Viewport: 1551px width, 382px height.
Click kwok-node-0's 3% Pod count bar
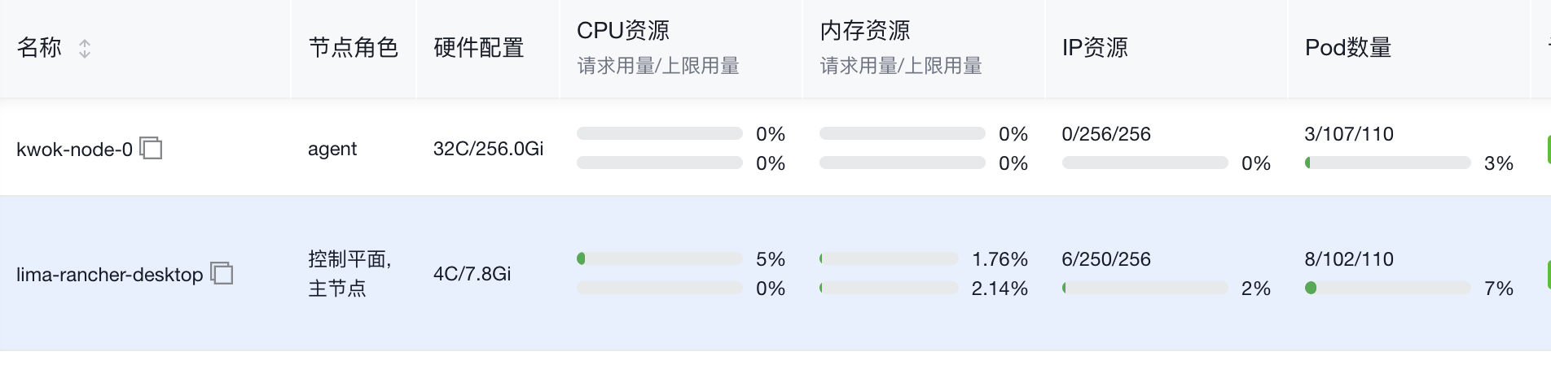1387,163
